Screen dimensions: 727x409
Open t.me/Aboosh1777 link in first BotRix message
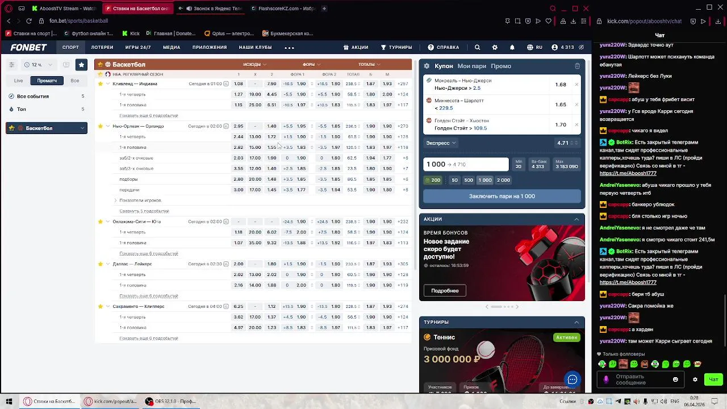click(628, 173)
